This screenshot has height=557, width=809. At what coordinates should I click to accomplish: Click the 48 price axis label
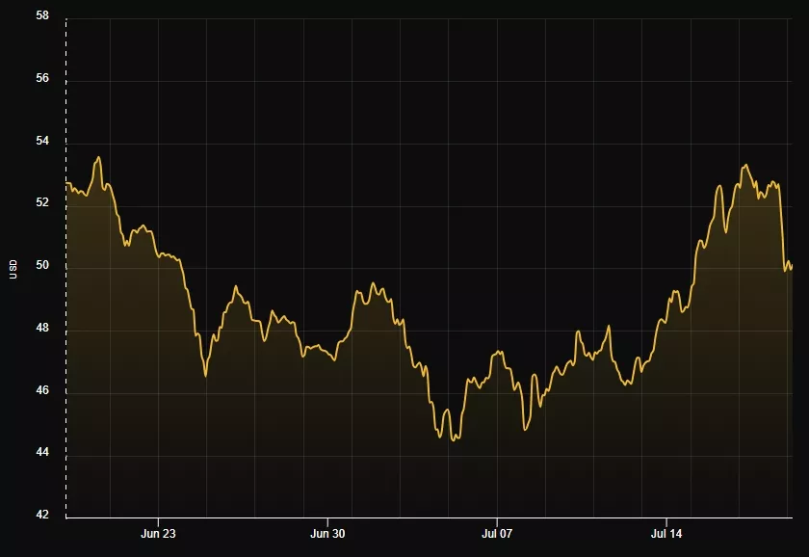point(42,329)
